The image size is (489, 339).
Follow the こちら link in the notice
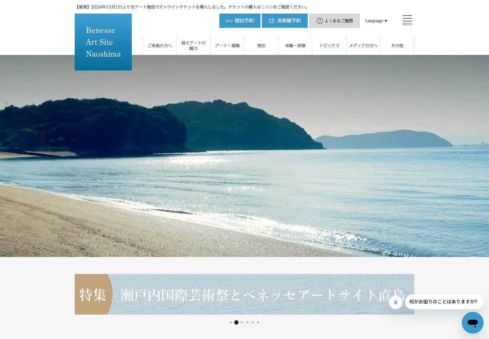pos(267,7)
